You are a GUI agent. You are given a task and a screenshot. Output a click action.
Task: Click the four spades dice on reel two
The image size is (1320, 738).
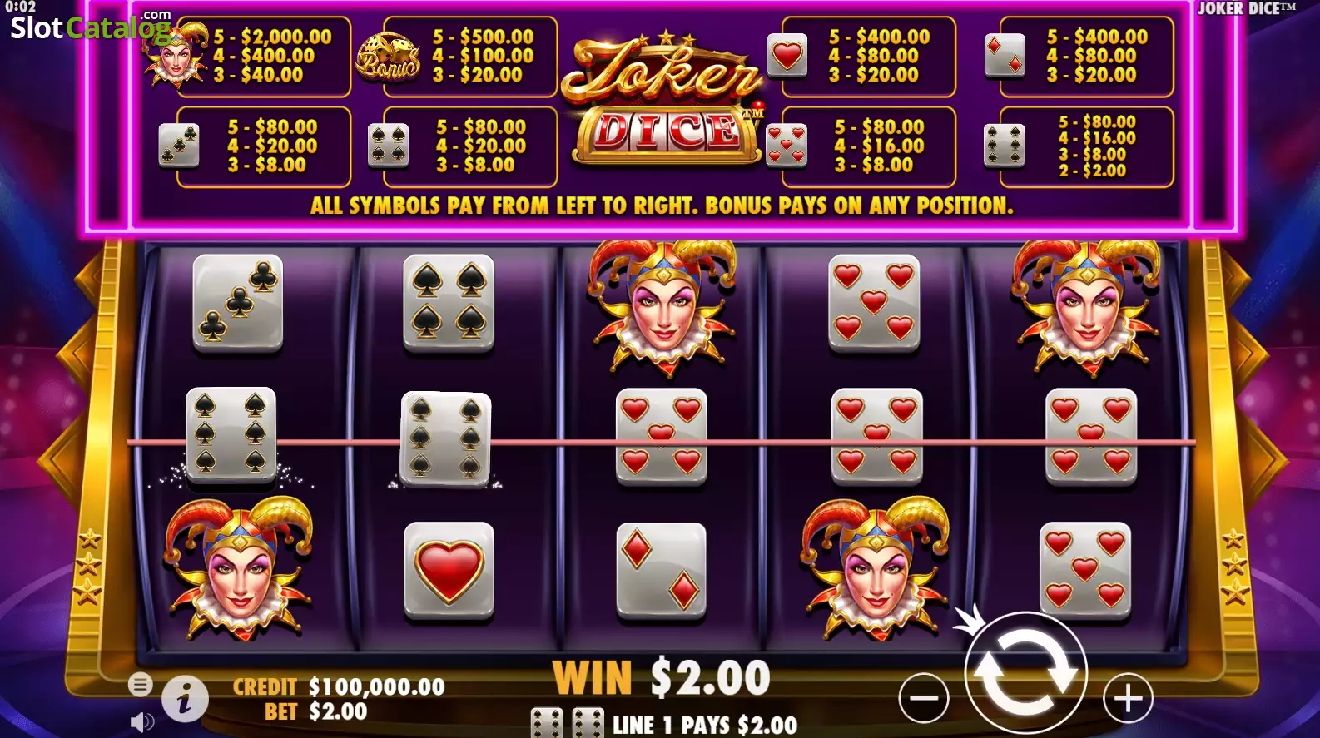449,302
